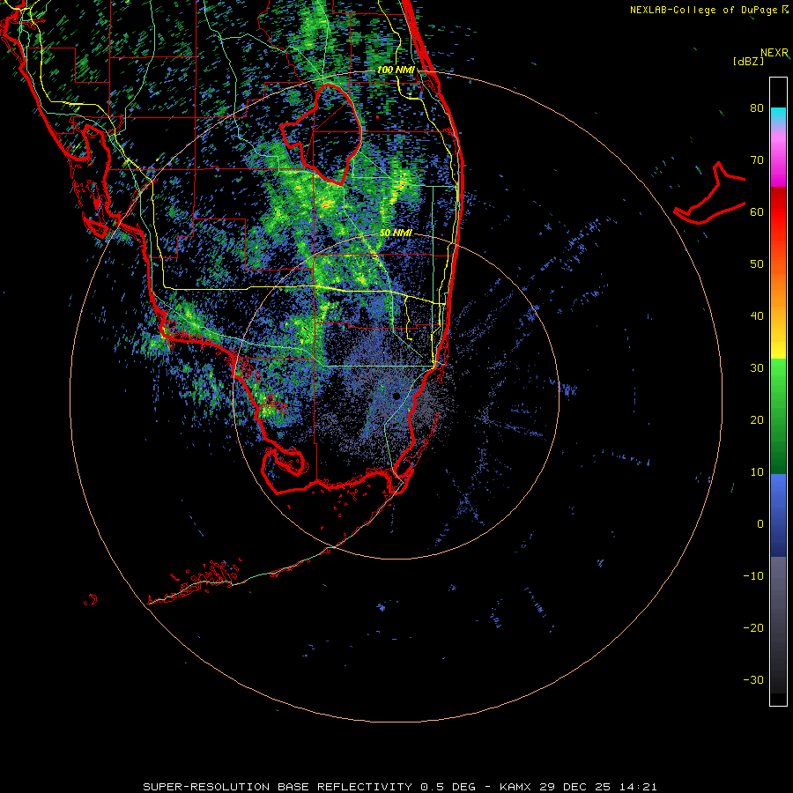Click the 60 value on the color scale

[757, 211]
